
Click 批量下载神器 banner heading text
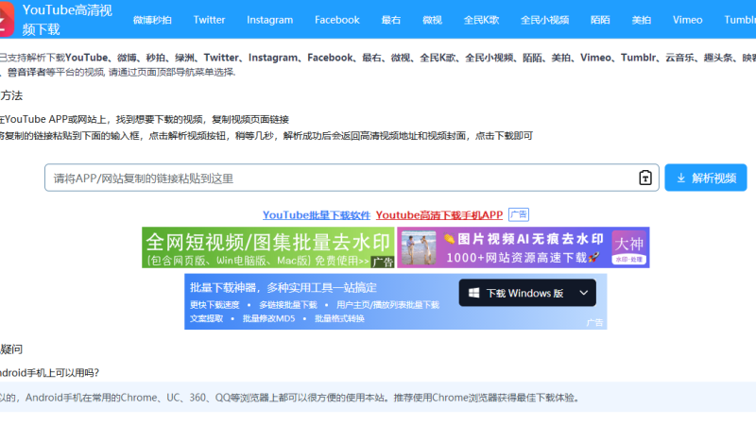pyautogui.click(x=283, y=288)
